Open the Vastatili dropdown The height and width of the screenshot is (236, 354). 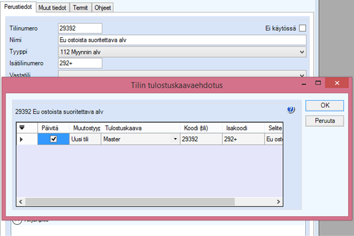(x=301, y=75)
